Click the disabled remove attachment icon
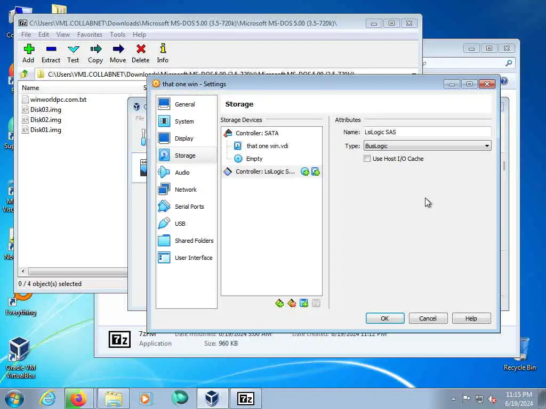 point(316,303)
